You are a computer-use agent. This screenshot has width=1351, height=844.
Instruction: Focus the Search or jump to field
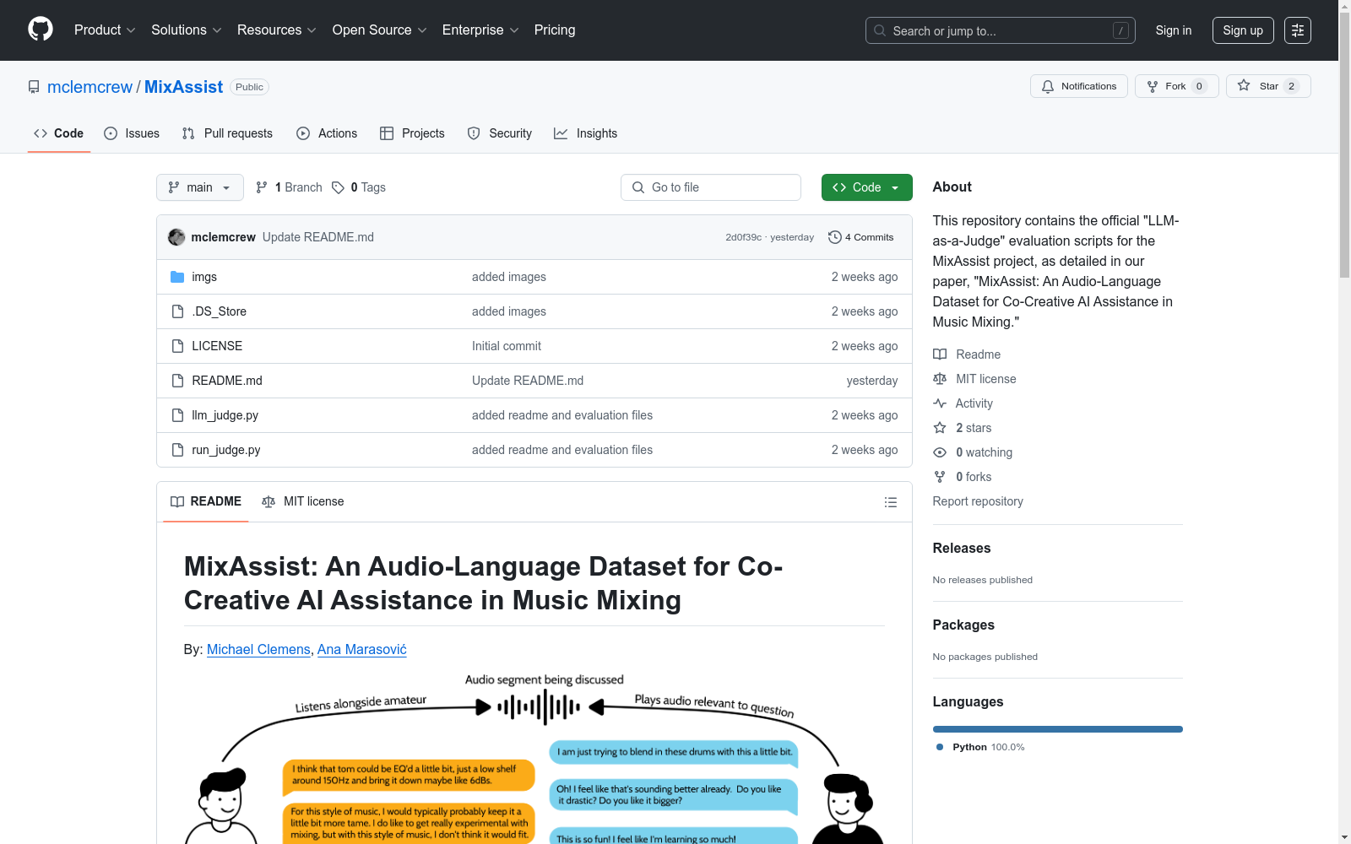pyautogui.click(x=1001, y=30)
